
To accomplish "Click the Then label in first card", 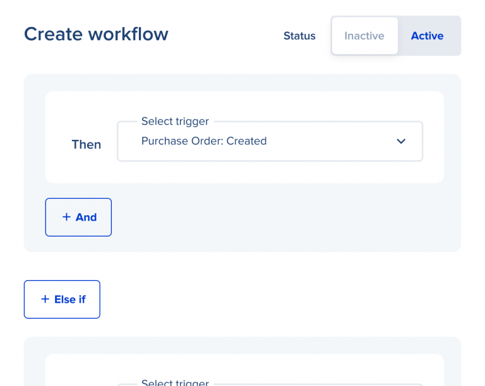I will pyautogui.click(x=87, y=144).
